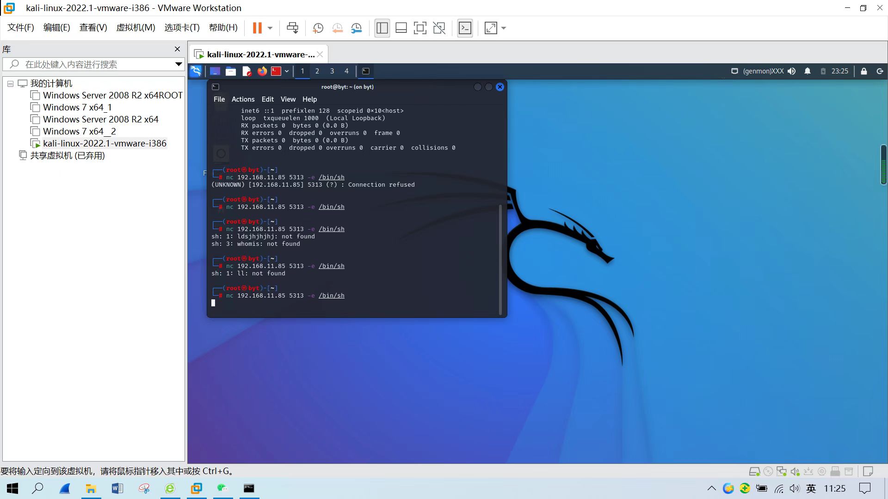Viewport: 888px width, 499px height.
Task: Collapse the 我的计算机 tree node
Action: (10, 84)
